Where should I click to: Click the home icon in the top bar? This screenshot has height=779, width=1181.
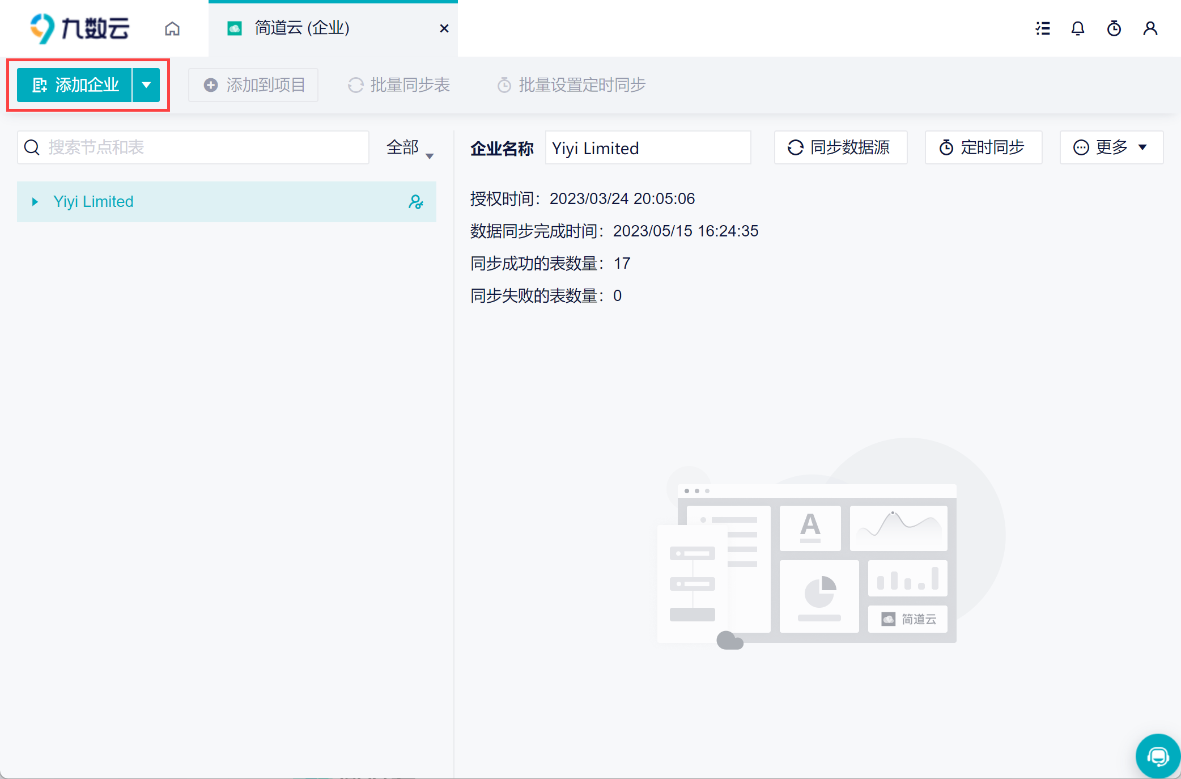coord(172,28)
